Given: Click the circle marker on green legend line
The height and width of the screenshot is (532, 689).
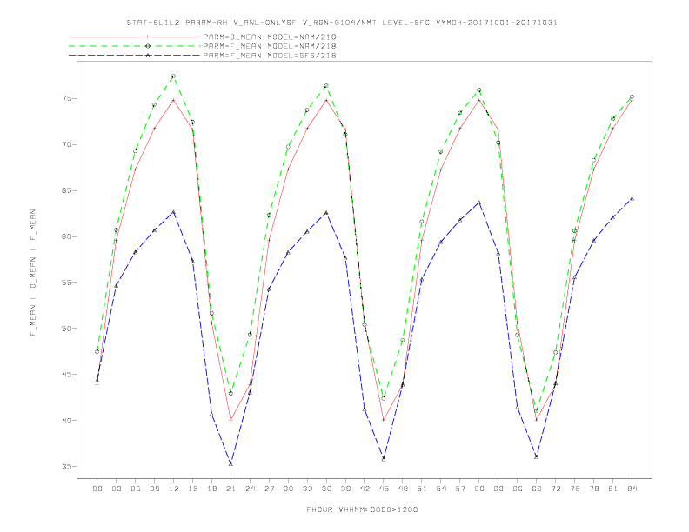Looking at the screenshot, I should (148, 46).
